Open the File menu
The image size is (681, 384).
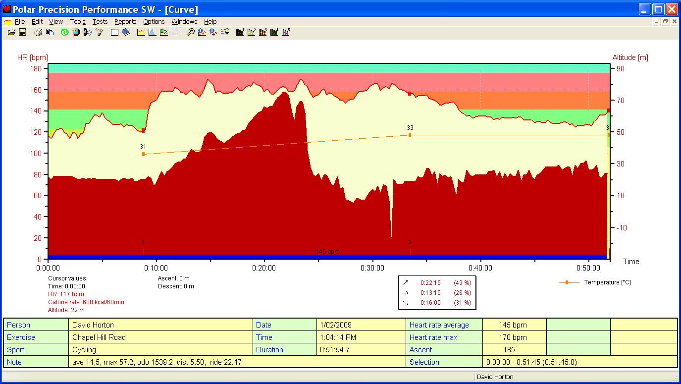20,22
